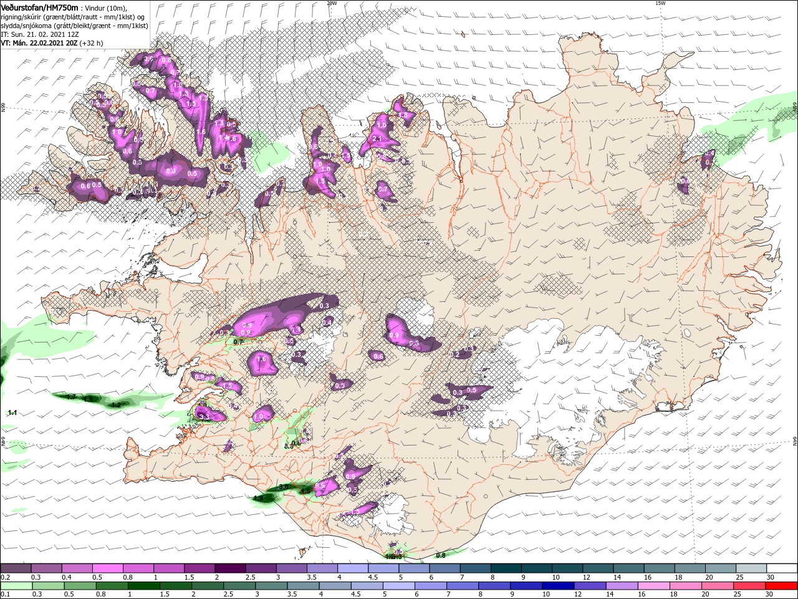Pick upper scale lavender swatch between 4 and 4.5
This screenshot has width=798, height=599.
(x=352, y=568)
